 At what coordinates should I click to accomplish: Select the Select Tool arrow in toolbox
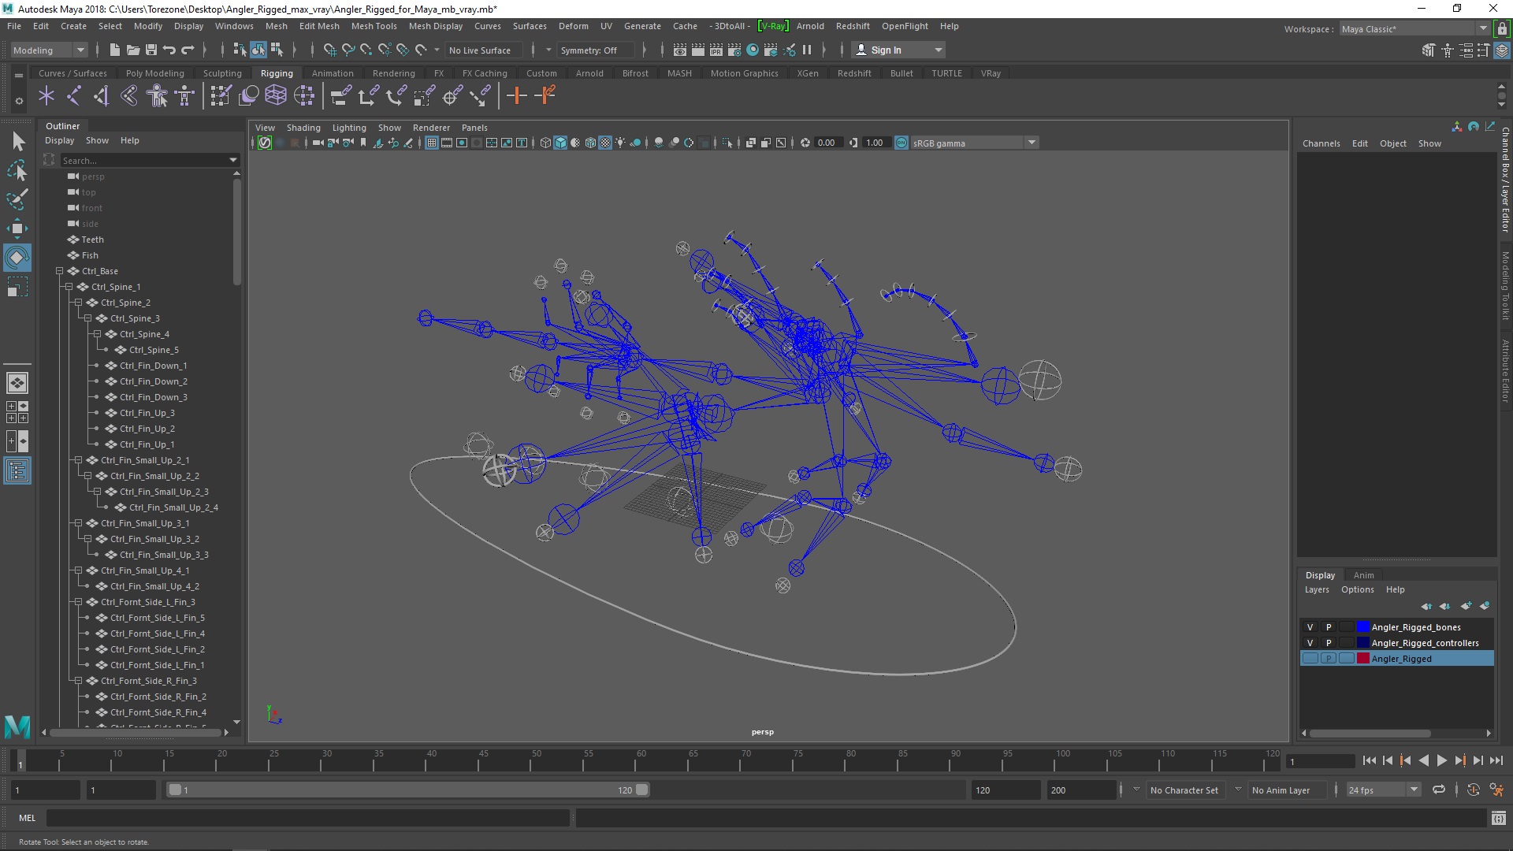pos(19,141)
